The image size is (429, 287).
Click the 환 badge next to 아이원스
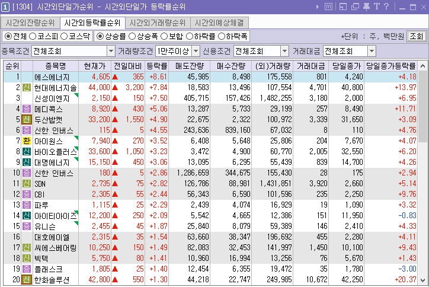point(27,141)
